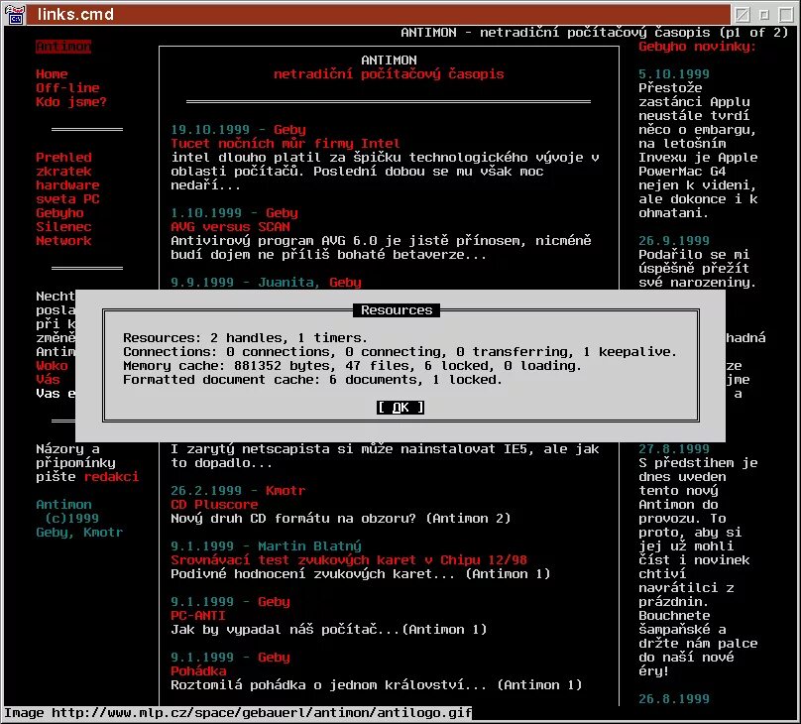Click the page title text at top right

(594, 33)
